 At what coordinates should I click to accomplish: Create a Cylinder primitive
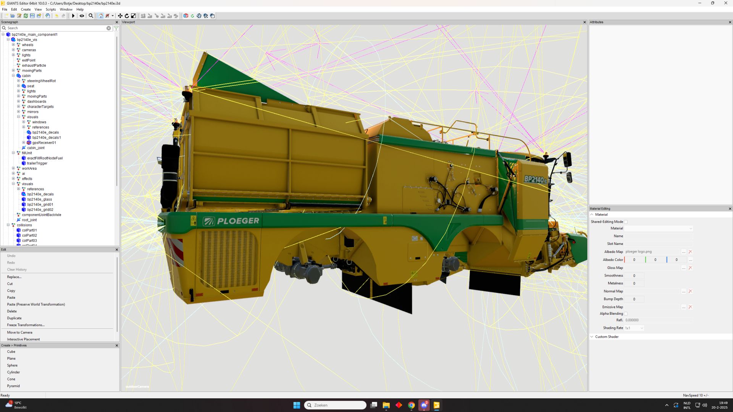[13, 372]
